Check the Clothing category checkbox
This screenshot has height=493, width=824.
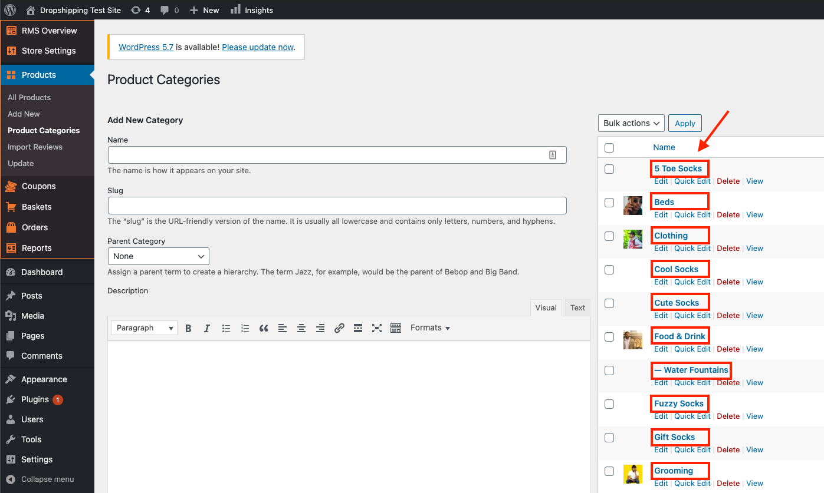[609, 236]
